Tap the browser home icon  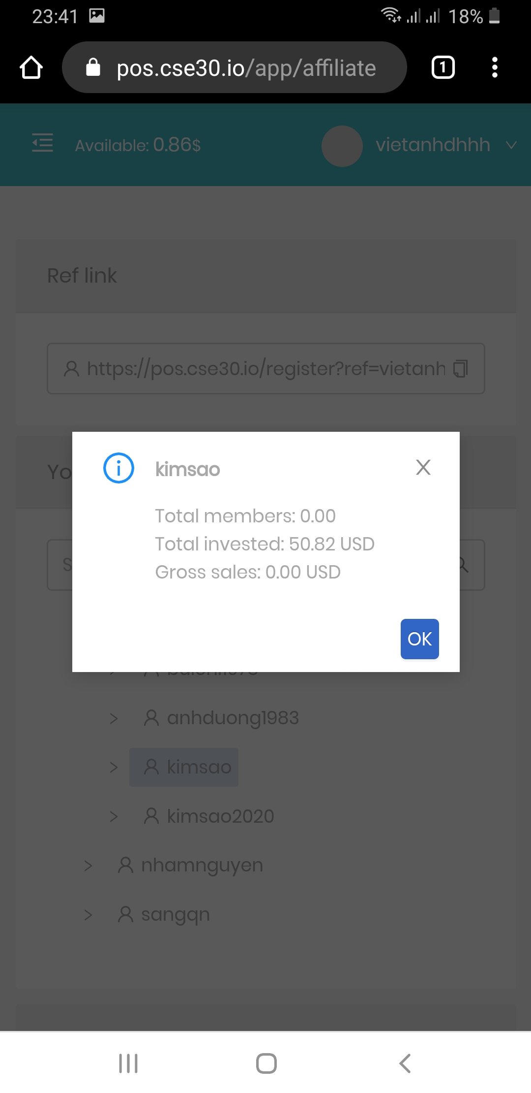pyautogui.click(x=31, y=68)
